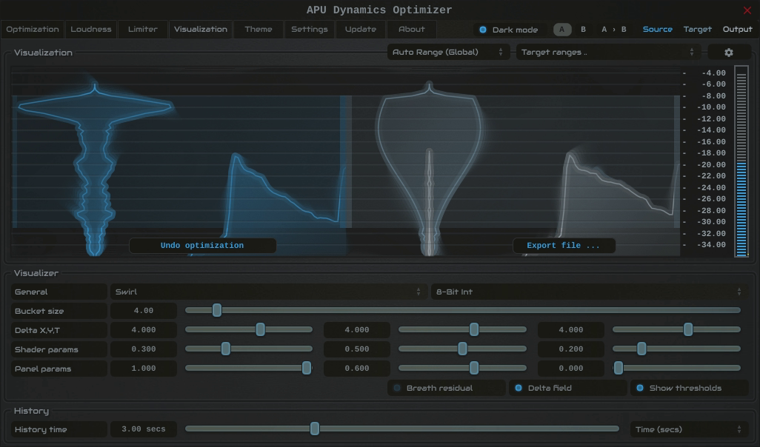Image resolution: width=760 pixels, height=447 pixels.
Task: Click the Bucket size slider handle
Action: 217,310
